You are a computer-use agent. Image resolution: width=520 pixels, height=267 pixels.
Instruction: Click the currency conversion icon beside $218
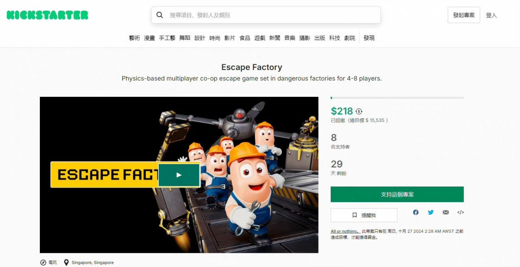point(359,111)
